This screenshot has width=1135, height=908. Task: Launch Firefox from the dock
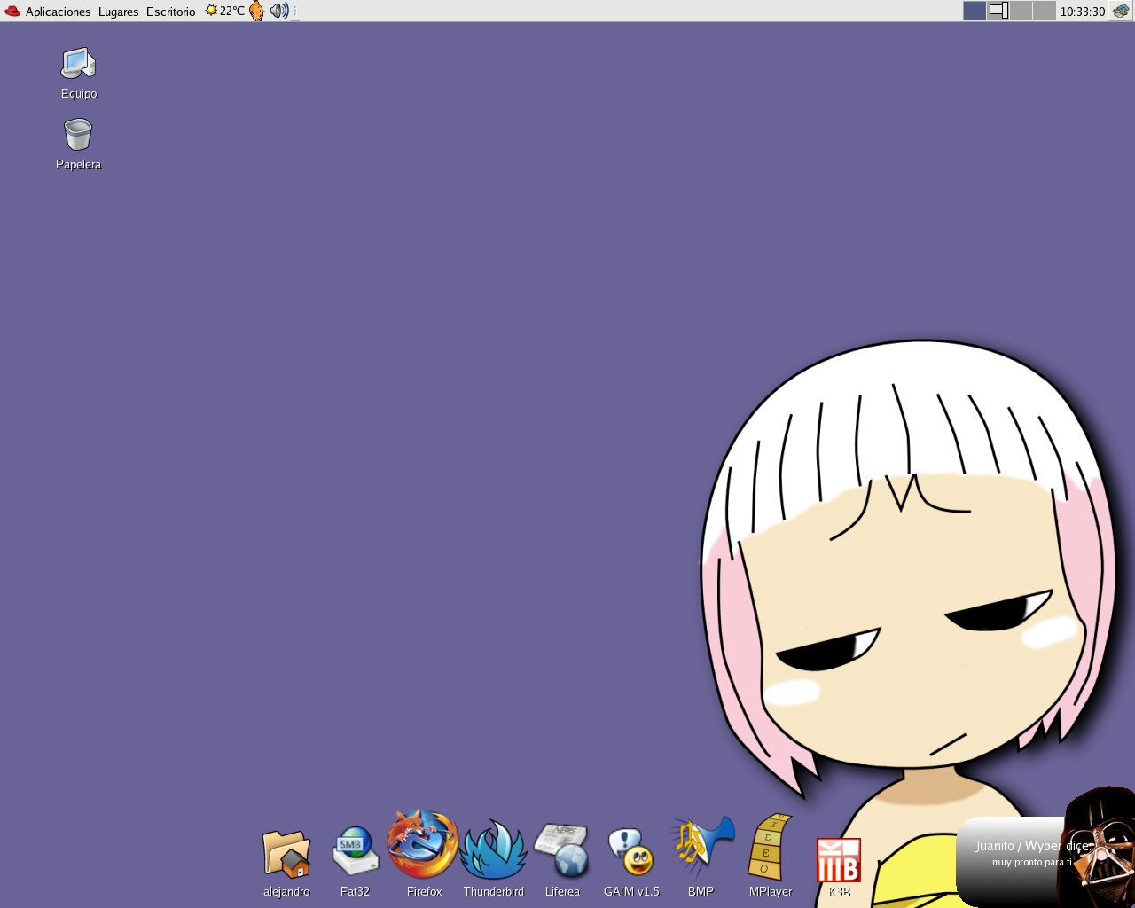coord(424,853)
